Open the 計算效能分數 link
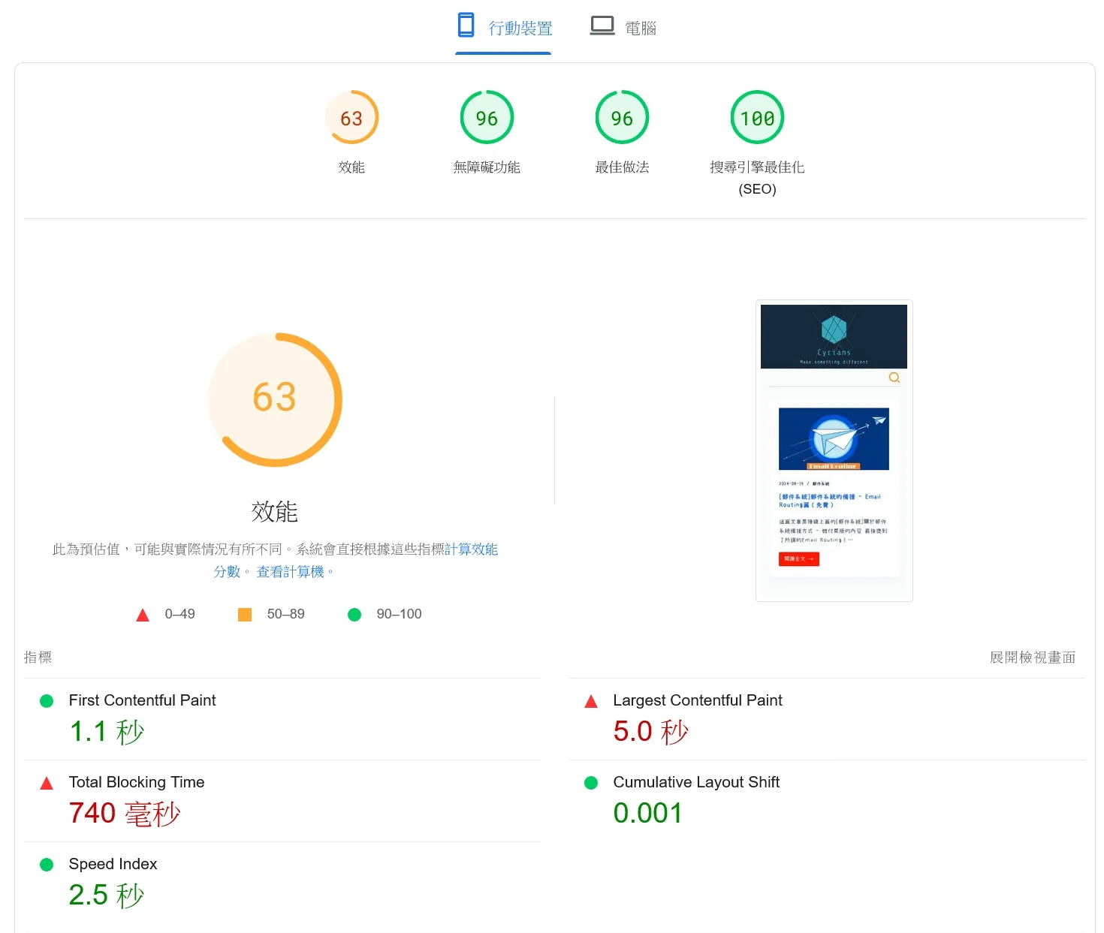 [472, 549]
